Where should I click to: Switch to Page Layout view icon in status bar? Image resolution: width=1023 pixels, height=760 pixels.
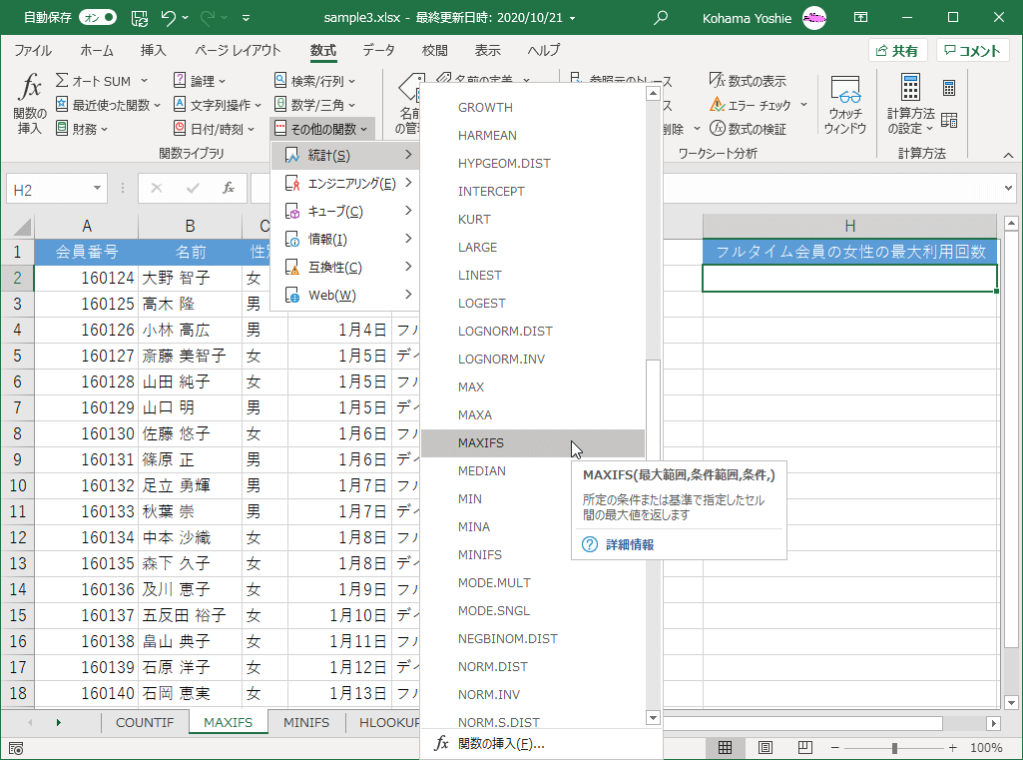coord(765,748)
